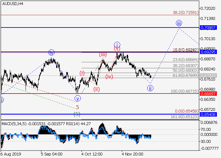The image size is (221, 158).
Task: Select the MACD(5,34,5) indicator label
Action: coord(15,123)
